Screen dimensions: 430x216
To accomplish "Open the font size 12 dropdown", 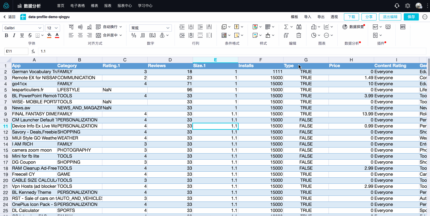I will coord(53,28).
